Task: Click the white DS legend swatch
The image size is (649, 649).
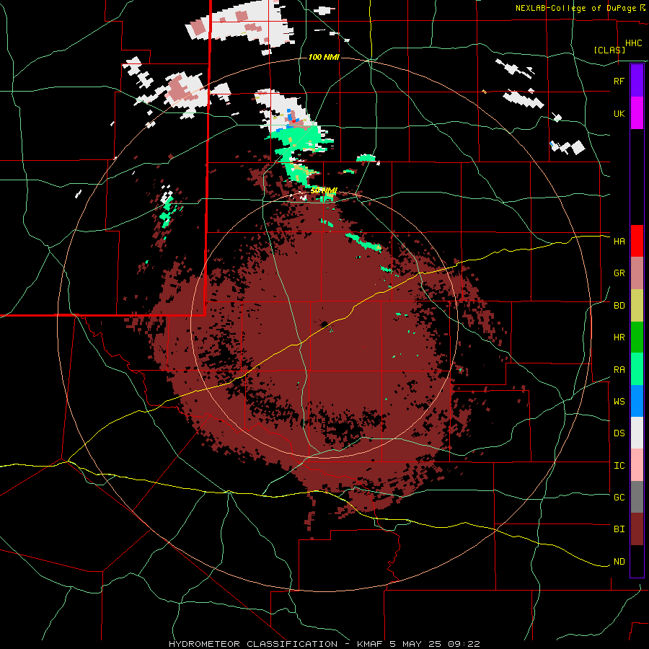Action: 637,433
